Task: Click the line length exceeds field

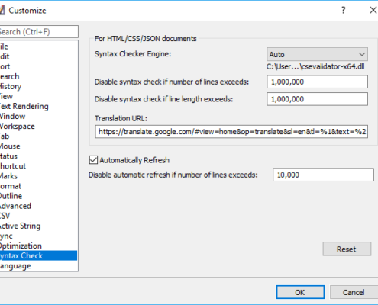Action: point(317,99)
